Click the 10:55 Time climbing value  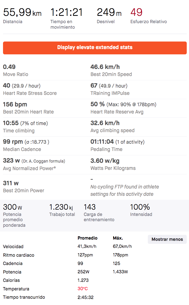(11, 123)
